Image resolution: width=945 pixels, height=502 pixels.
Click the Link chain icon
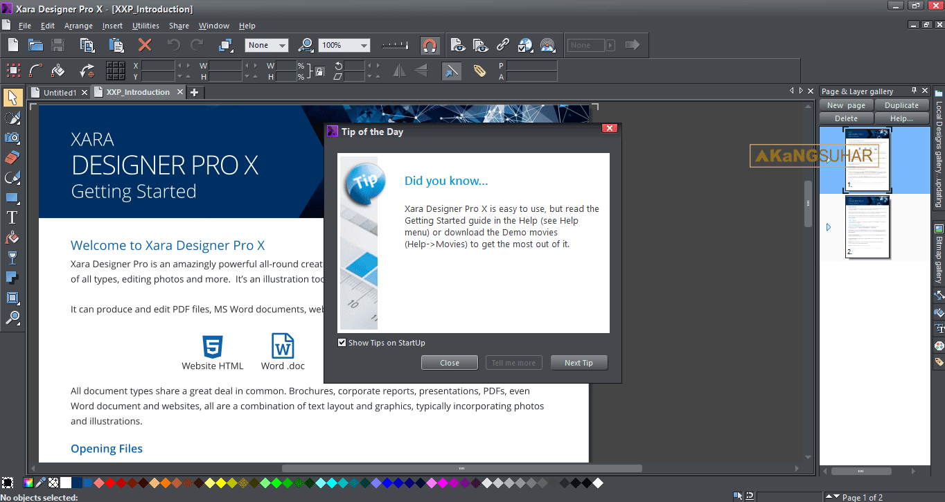point(503,45)
